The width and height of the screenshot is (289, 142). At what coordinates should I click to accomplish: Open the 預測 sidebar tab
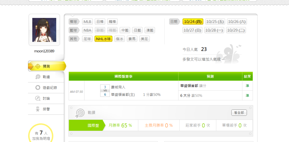[x=47, y=66]
